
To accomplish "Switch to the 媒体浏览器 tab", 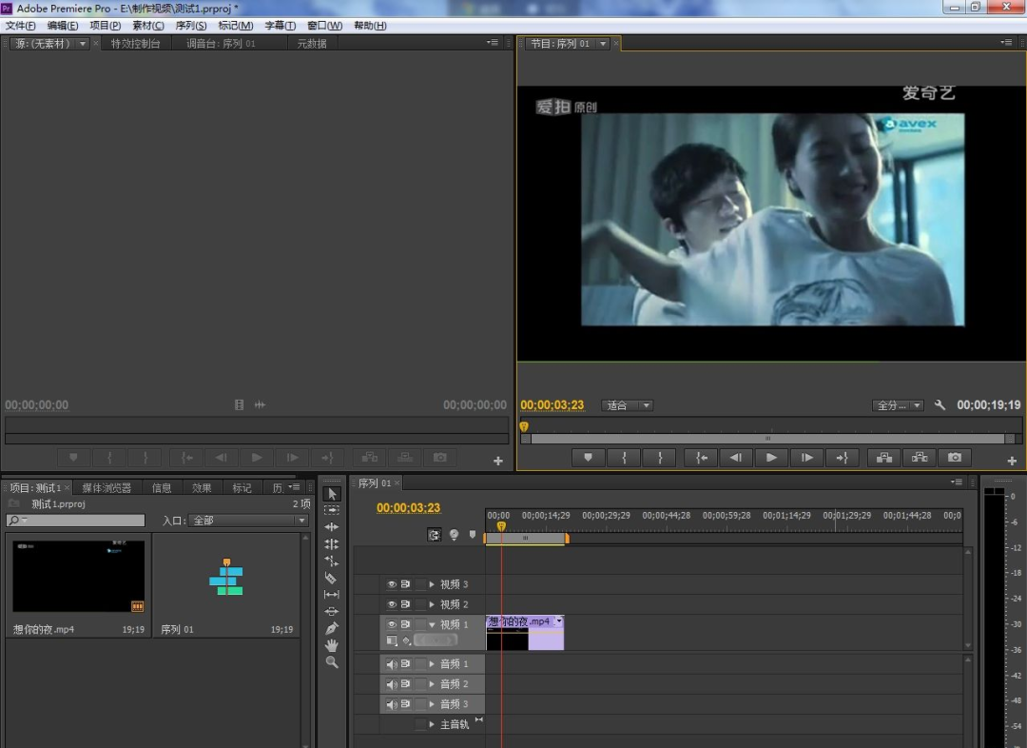I will click(x=107, y=488).
